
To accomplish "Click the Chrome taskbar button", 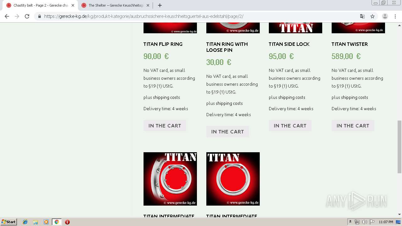I will (57, 222).
